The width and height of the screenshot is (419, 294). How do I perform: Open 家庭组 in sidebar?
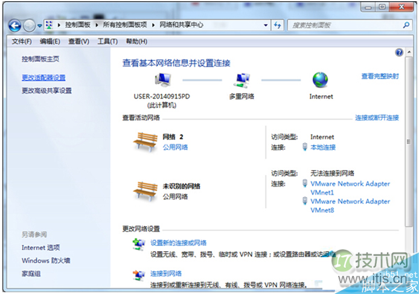(31, 273)
